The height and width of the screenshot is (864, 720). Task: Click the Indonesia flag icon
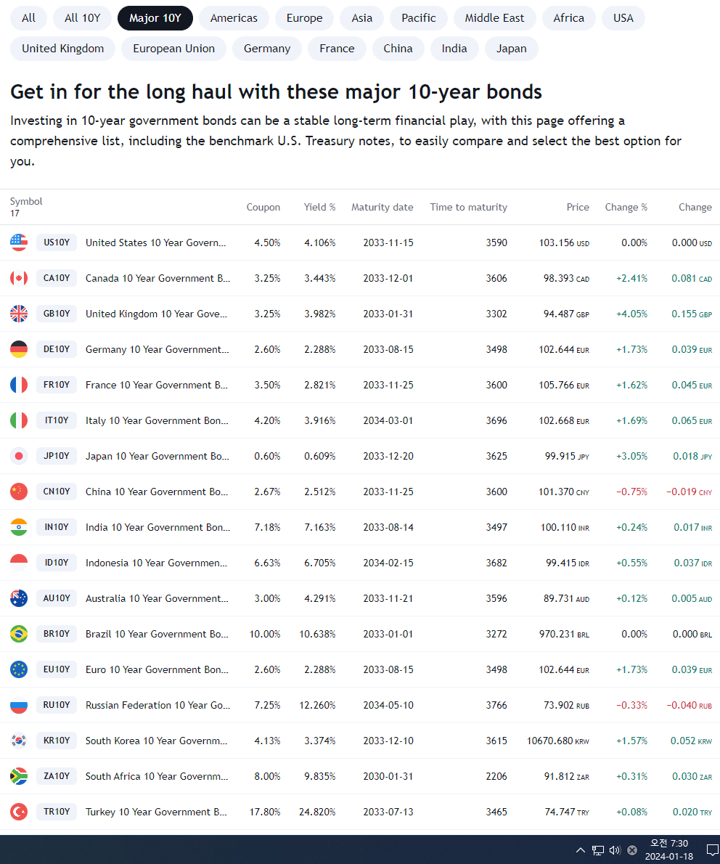pos(19,563)
